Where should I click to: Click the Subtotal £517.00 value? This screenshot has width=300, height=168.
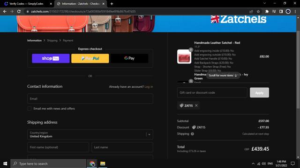(263, 121)
